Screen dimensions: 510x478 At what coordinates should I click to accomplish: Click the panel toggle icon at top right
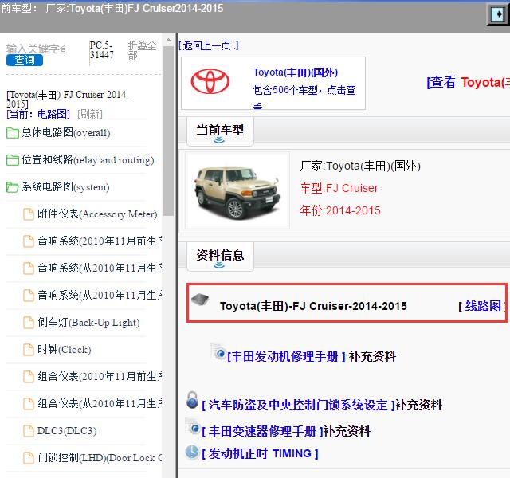497,14
